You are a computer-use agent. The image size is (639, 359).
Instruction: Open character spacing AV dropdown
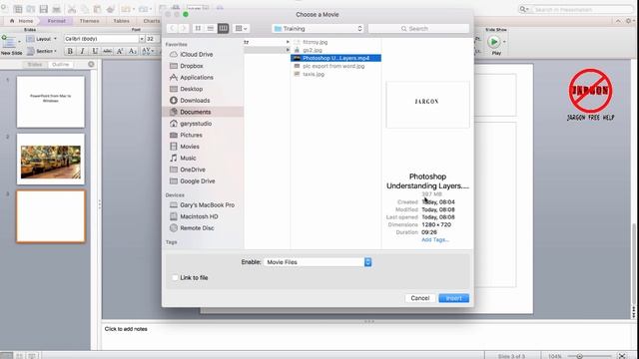click(148, 51)
